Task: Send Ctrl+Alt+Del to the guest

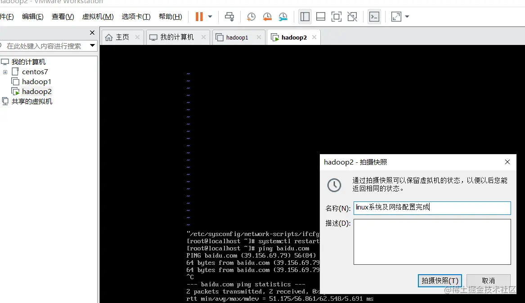Action: click(229, 17)
